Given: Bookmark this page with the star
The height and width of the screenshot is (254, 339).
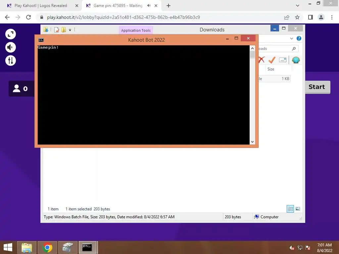Looking at the screenshot, I should click(x=297, y=17).
